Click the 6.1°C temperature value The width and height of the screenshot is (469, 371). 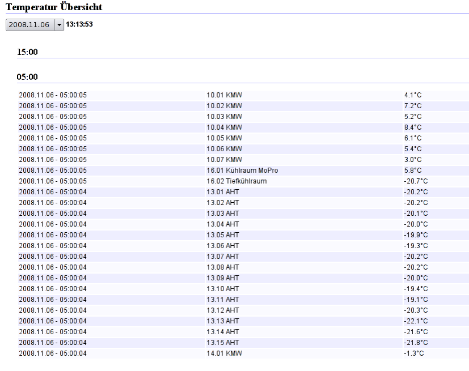click(x=413, y=138)
